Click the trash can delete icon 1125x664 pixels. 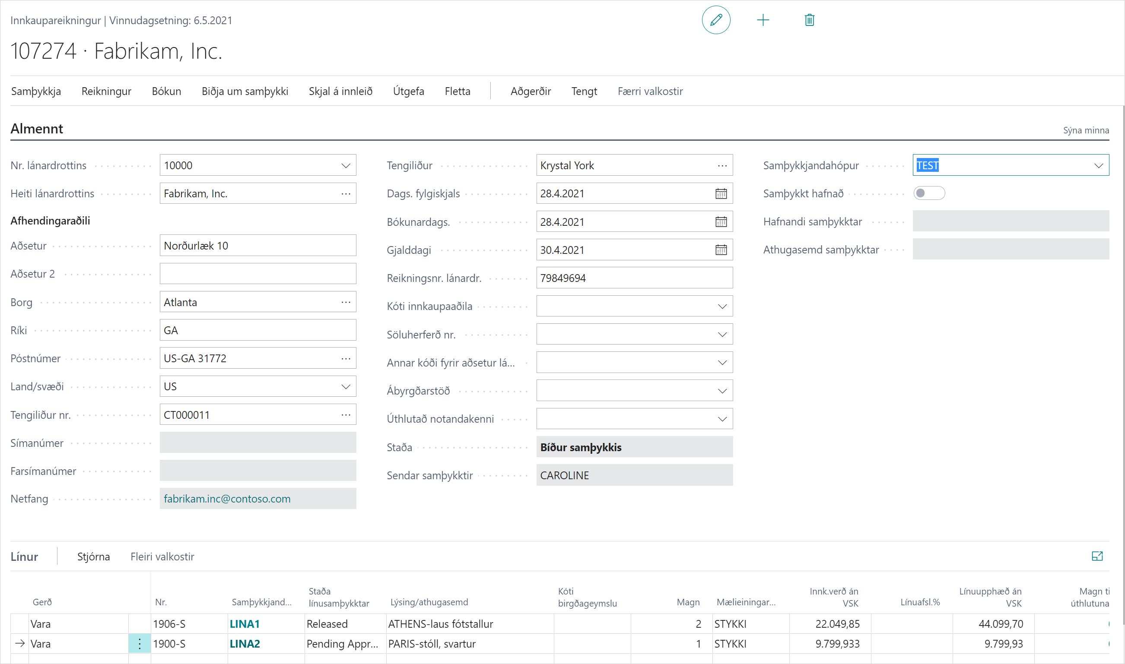(809, 20)
